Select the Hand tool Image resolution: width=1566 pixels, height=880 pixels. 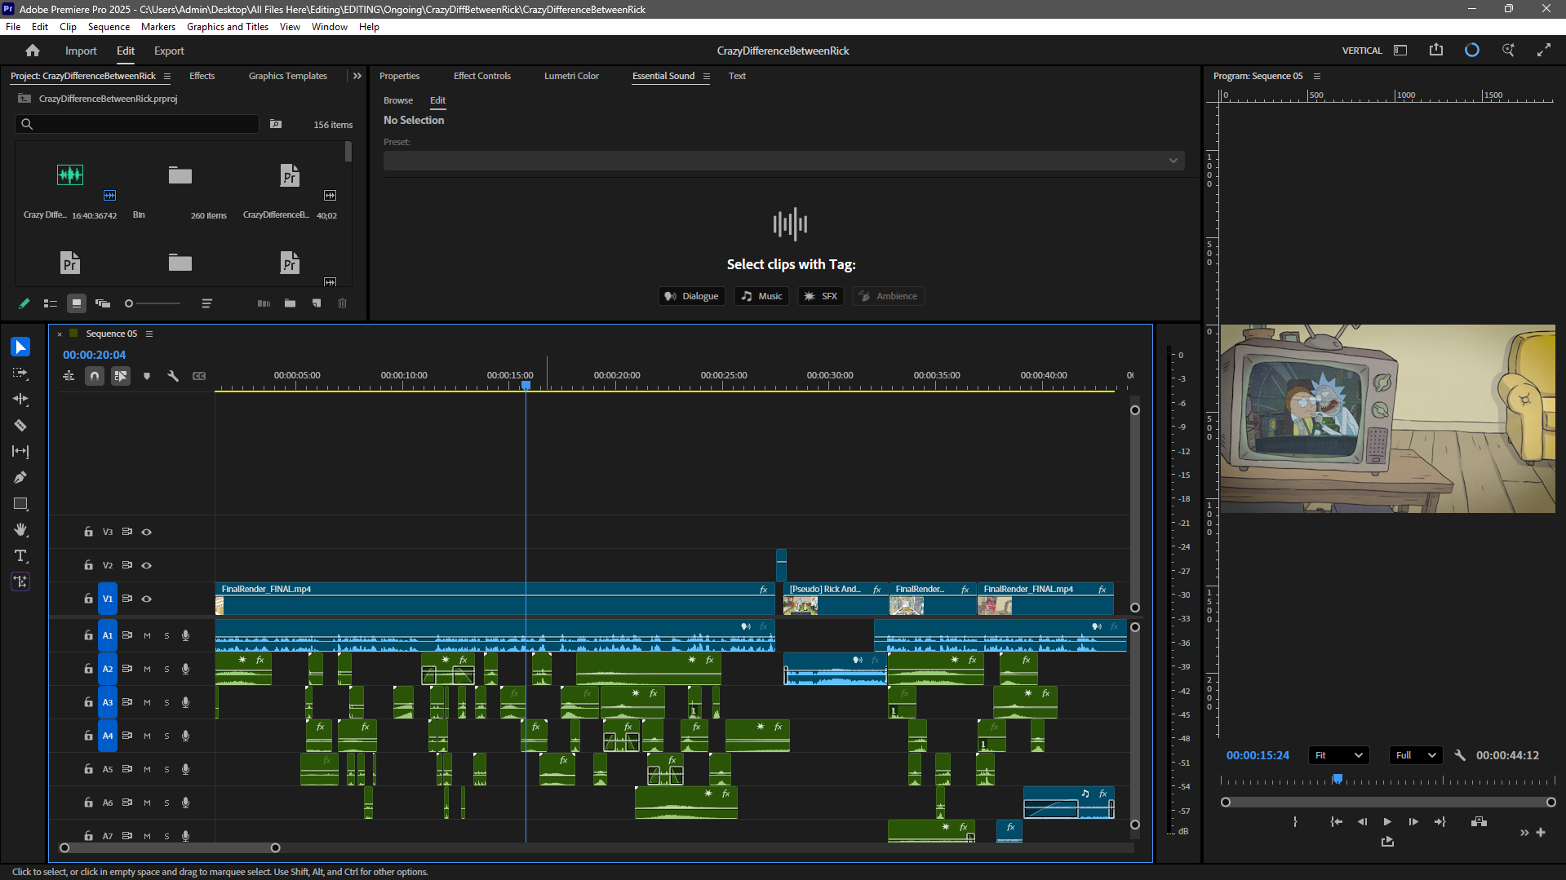coord(20,530)
